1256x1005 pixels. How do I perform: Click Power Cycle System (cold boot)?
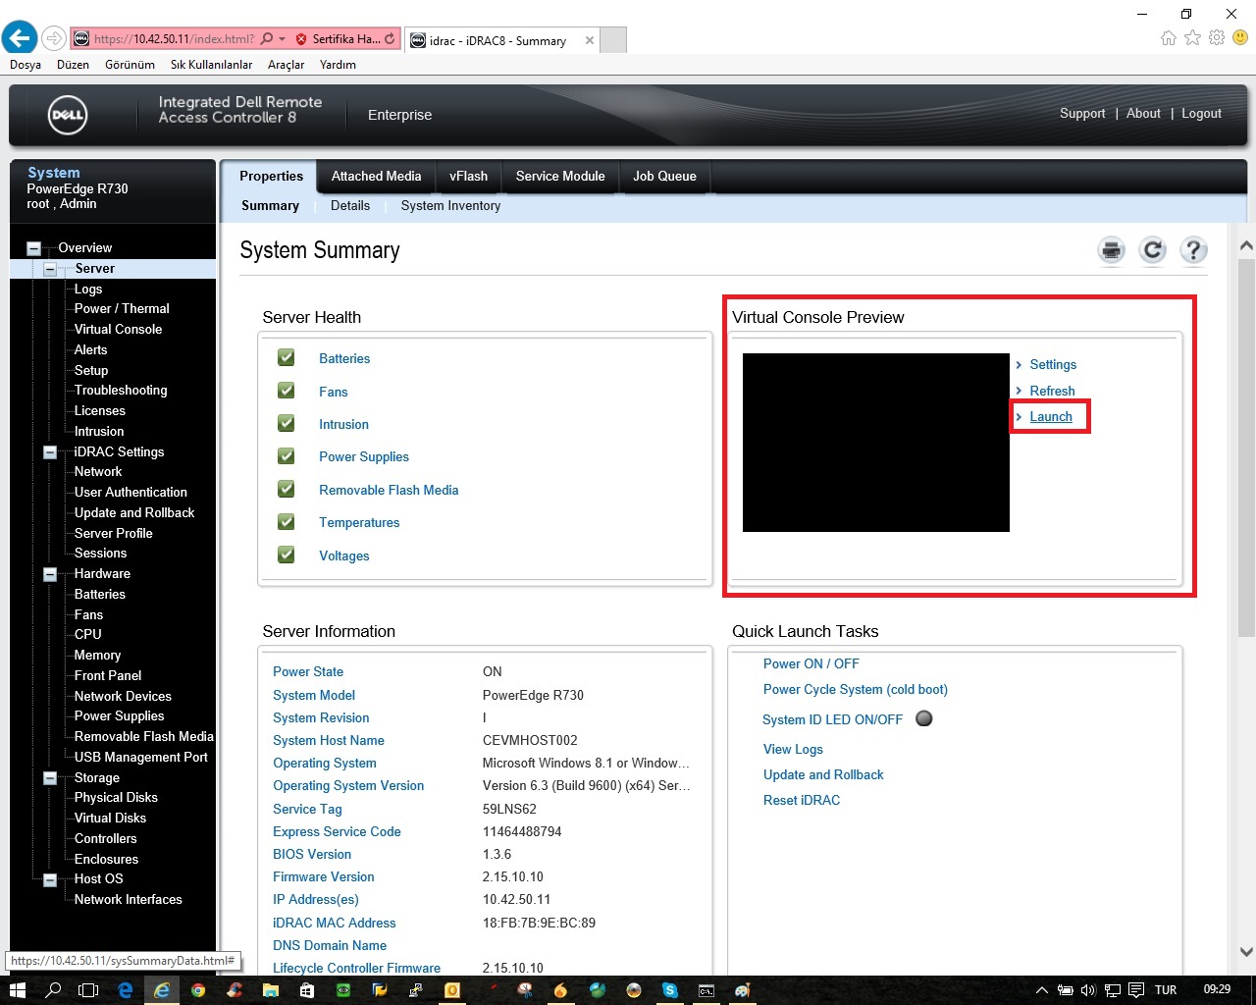[x=856, y=690]
